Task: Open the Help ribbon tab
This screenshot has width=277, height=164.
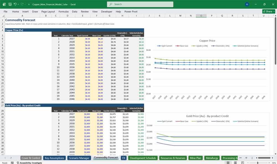Action: (118, 11)
